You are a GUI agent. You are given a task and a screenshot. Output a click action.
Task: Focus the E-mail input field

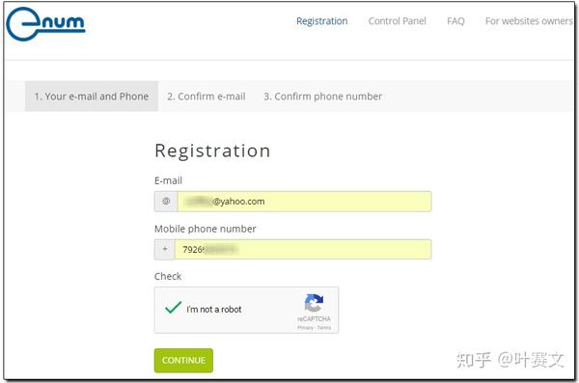[304, 202]
